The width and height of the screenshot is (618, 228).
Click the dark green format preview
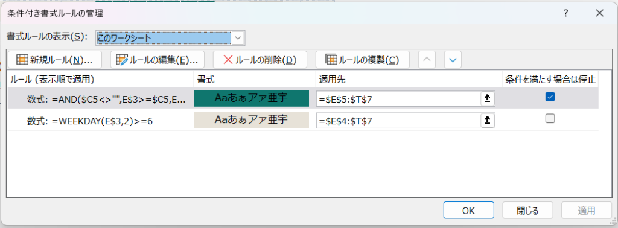point(252,98)
